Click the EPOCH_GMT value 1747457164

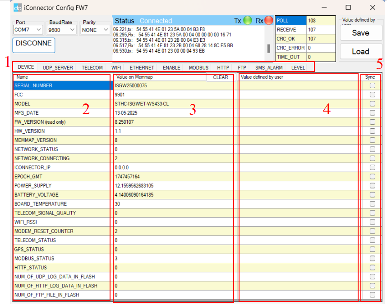127,177
